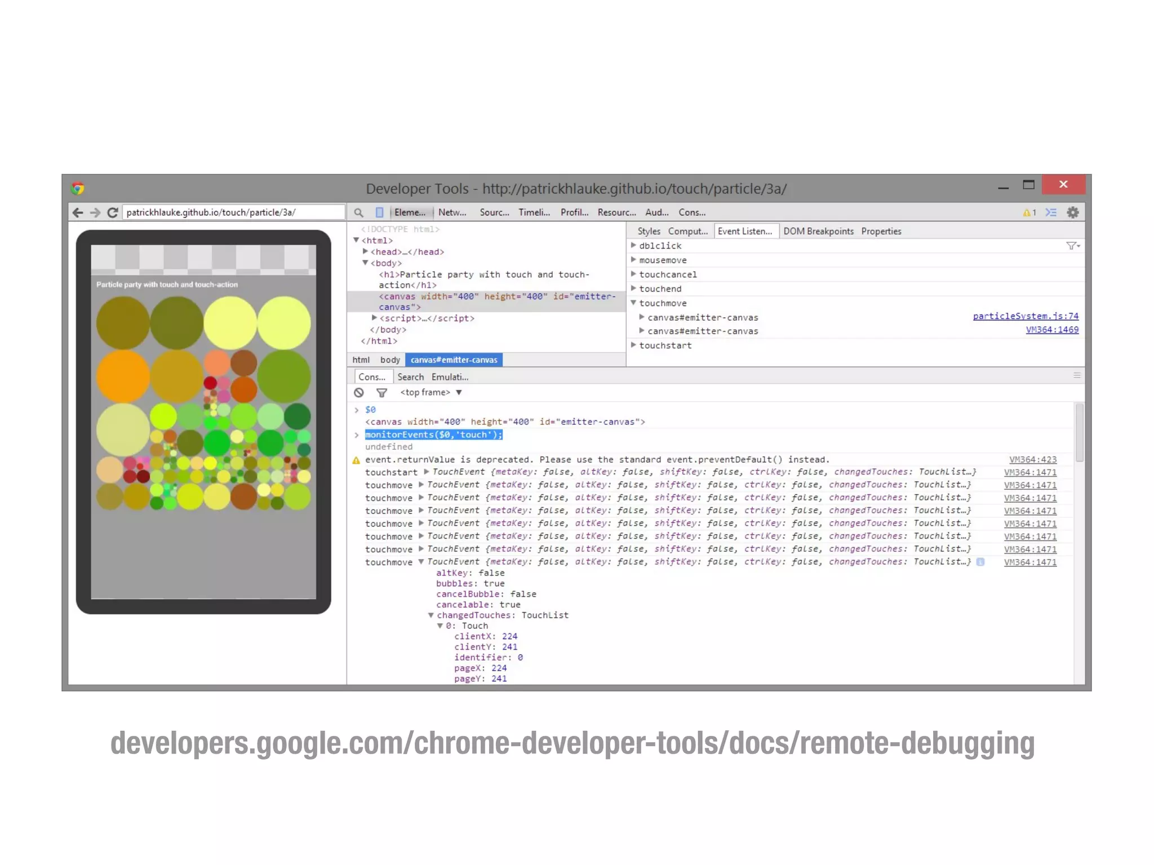The height and width of the screenshot is (865, 1154).
Task: Open the drawer menu icon at right
Action: (1077, 375)
